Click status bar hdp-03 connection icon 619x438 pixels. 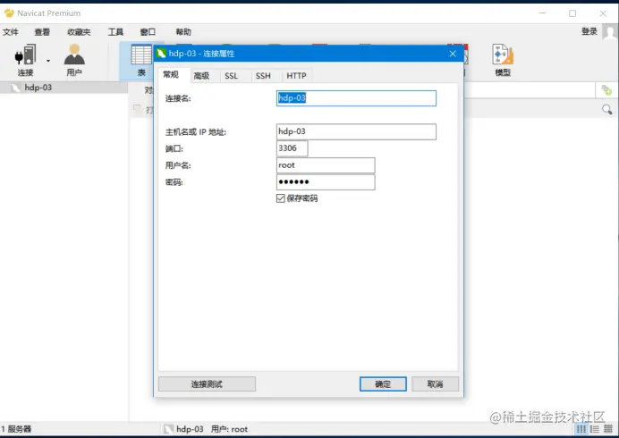(168, 429)
